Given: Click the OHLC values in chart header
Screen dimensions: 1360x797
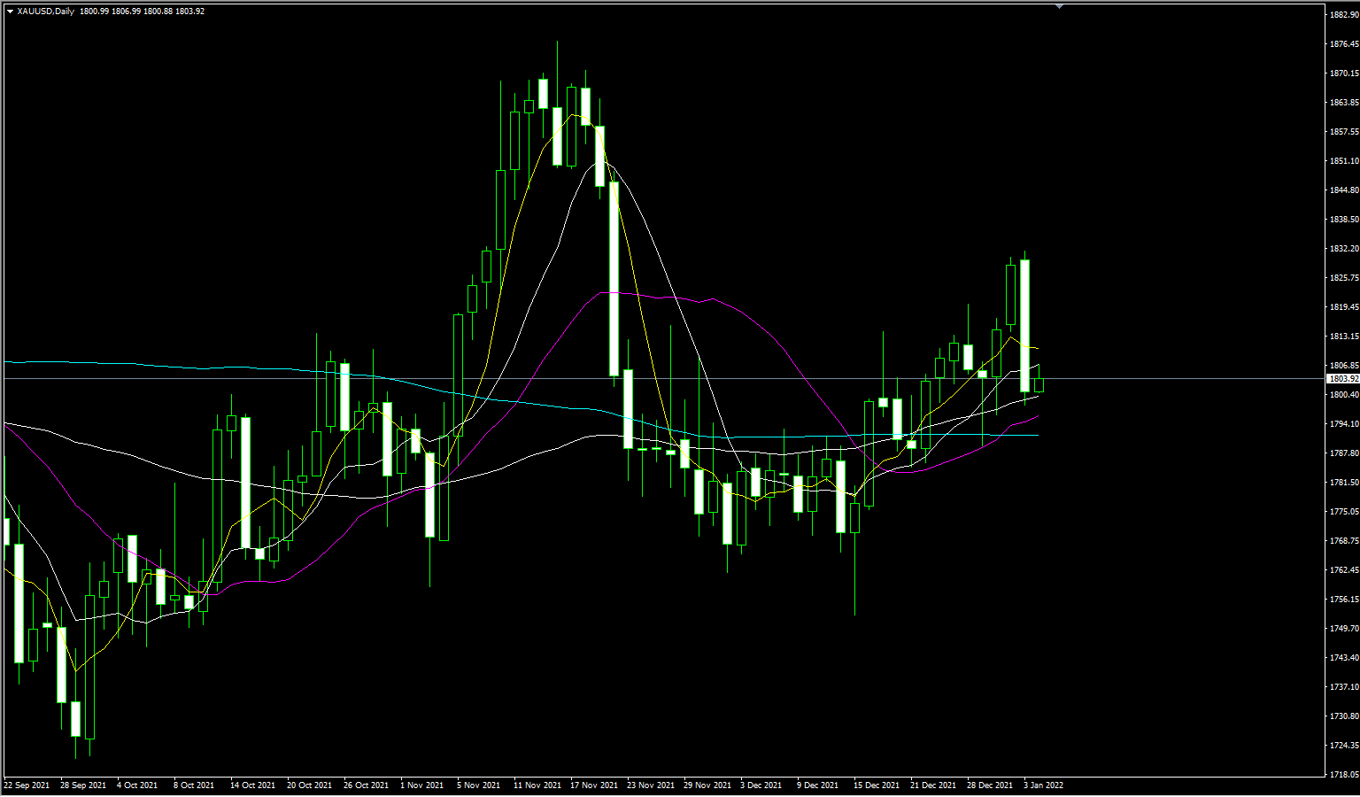Looking at the screenshot, I should tap(142, 12).
